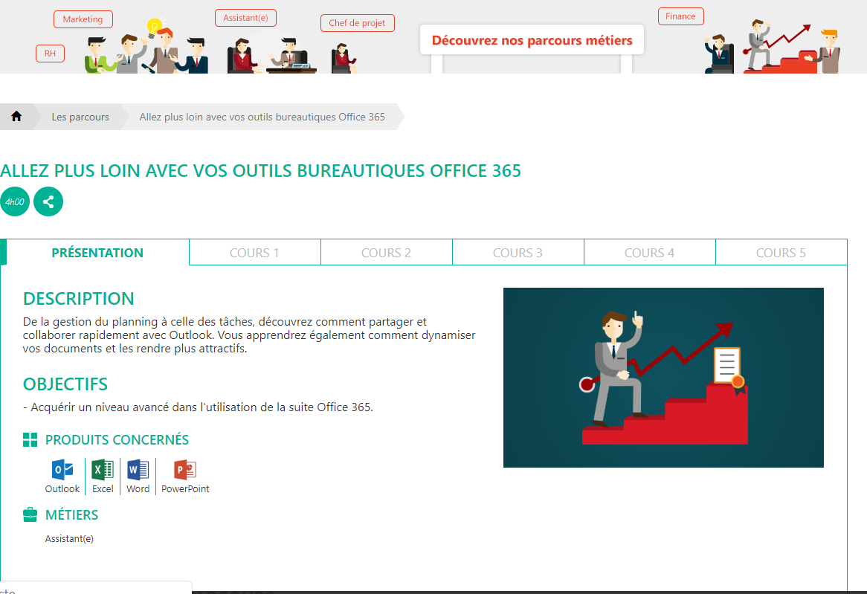
Task: Select the Description heading
Action: [x=79, y=299]
